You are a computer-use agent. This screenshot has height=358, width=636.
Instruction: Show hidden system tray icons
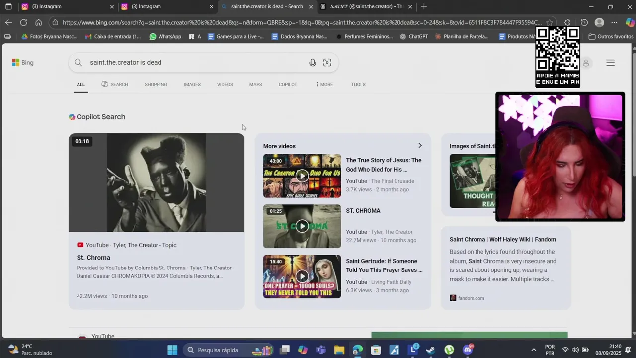(534, 350)
